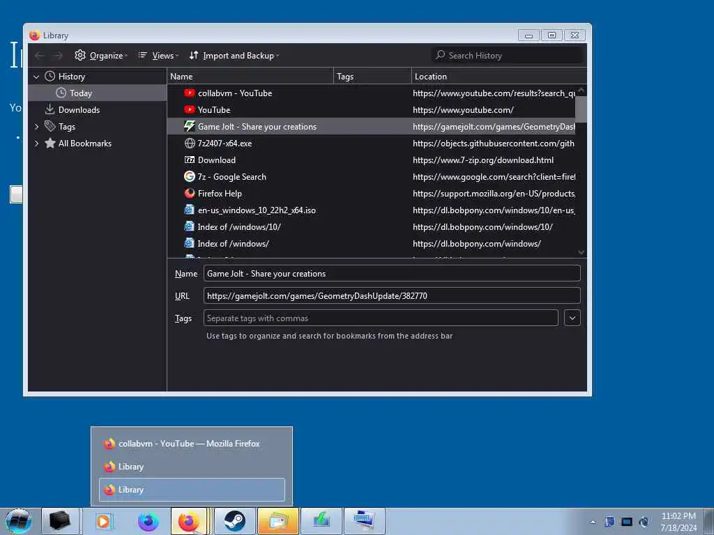Open the file explorer taskbar icon

278,521
